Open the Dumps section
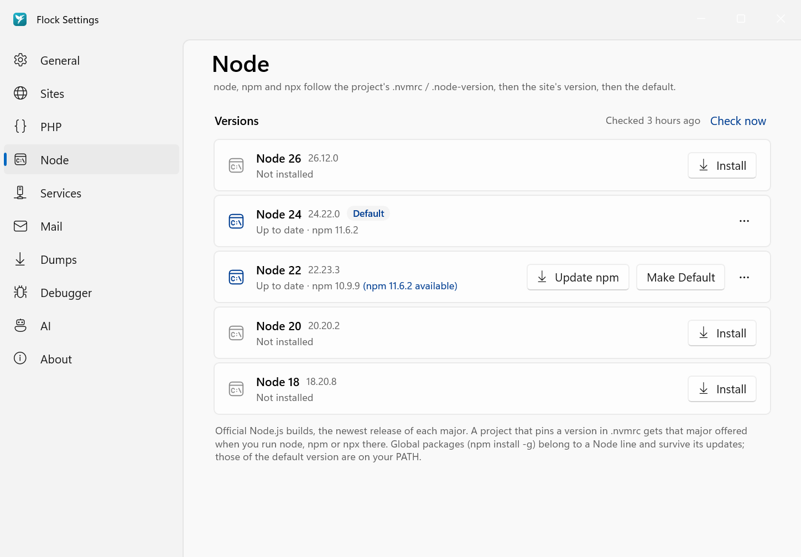This screenshot has height=557, width=801. pyautogui.click(x=92, y=259)
